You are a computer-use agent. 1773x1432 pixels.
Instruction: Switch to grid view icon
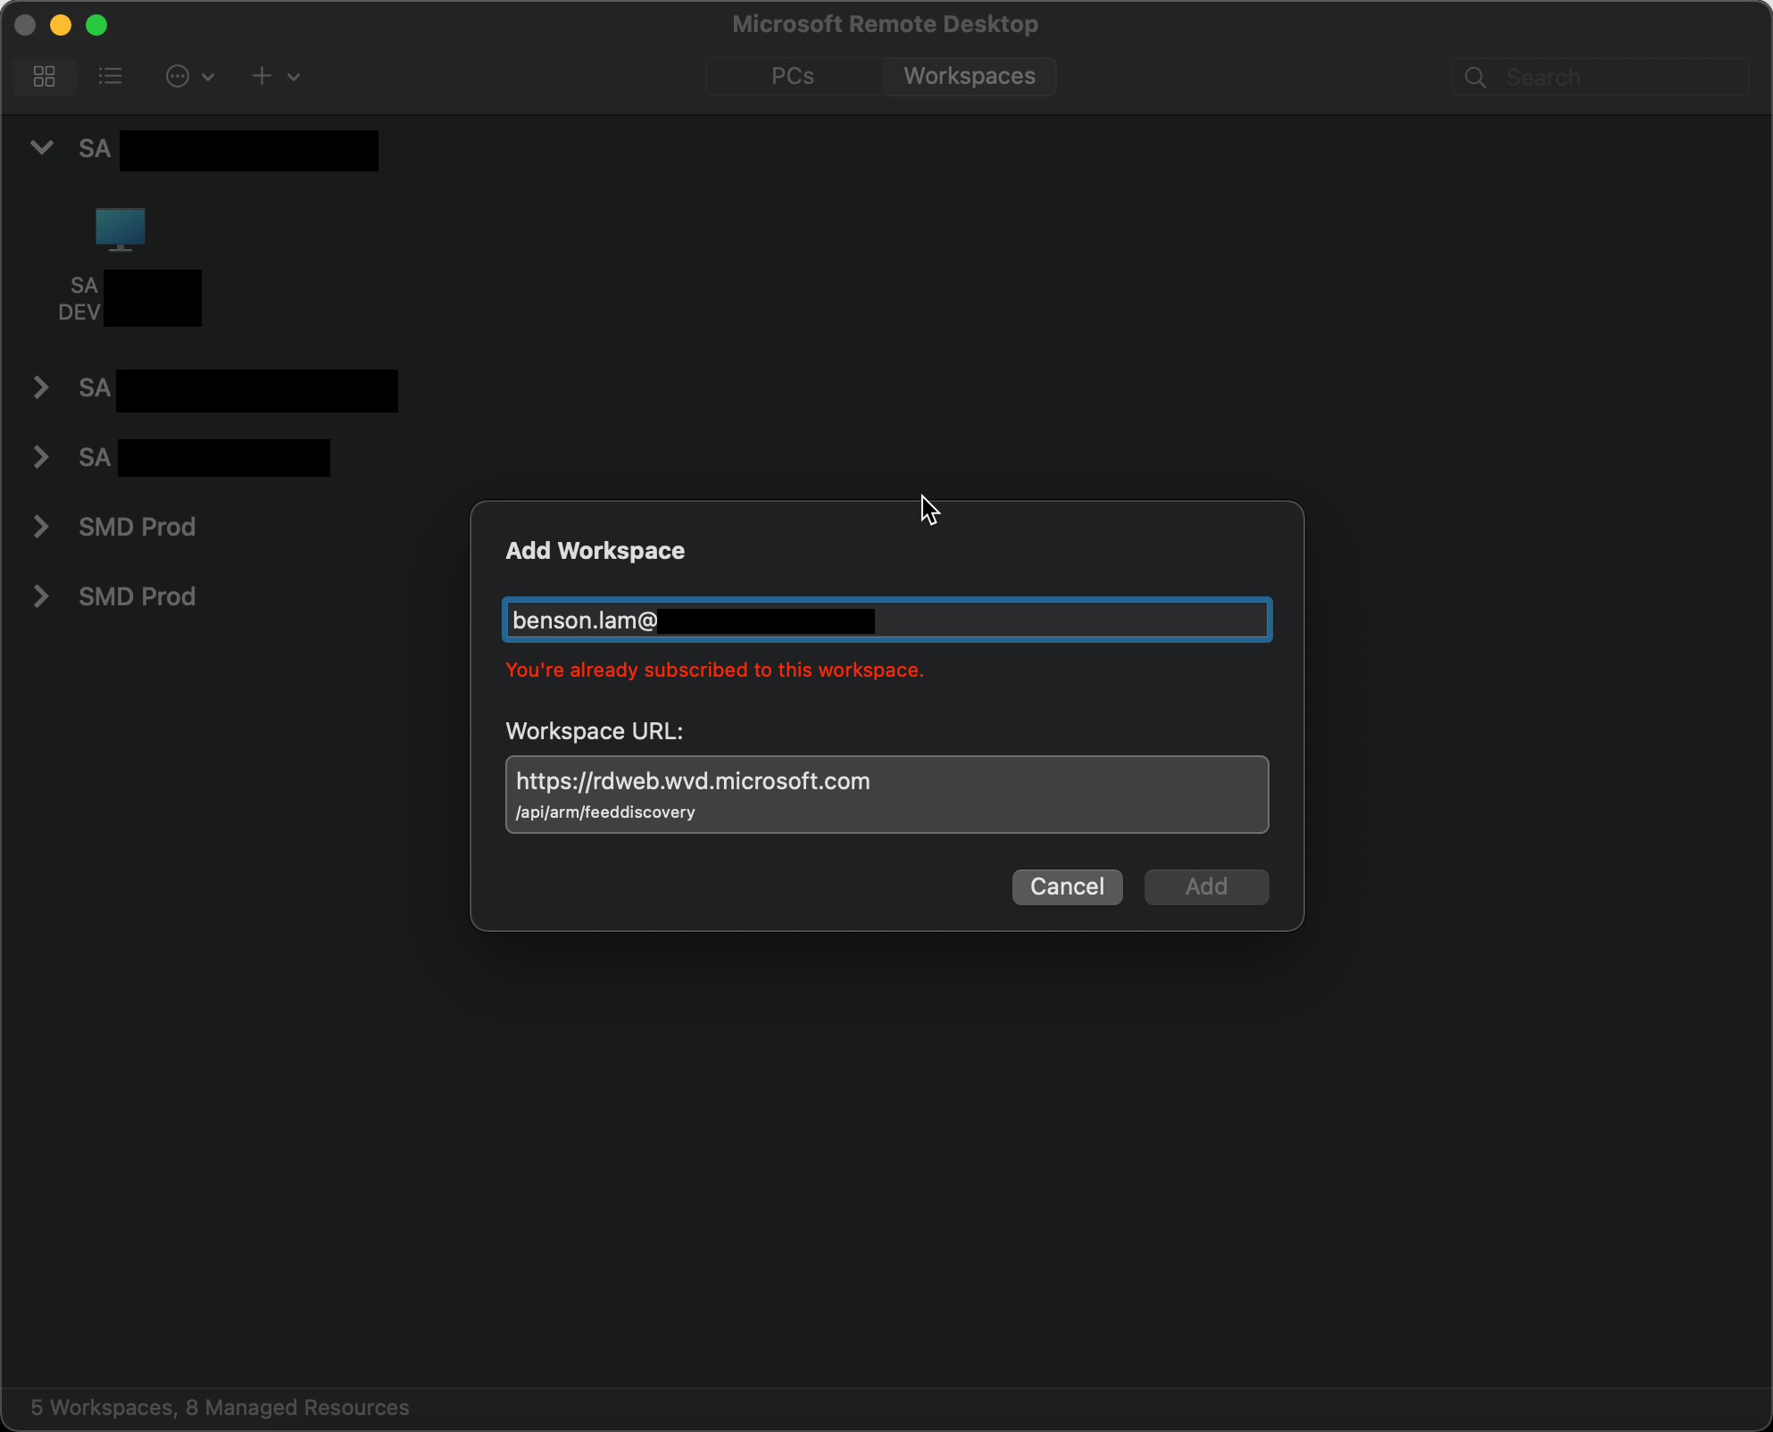point(45,77)
